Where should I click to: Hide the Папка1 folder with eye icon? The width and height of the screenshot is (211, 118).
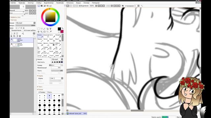[12, 44]
